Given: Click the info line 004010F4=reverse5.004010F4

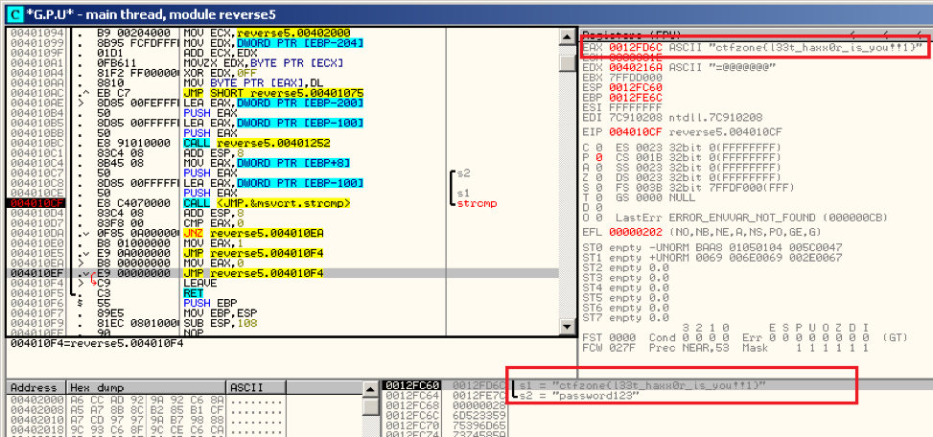Looking at the screenshot, I should click(x=97, y=343).
